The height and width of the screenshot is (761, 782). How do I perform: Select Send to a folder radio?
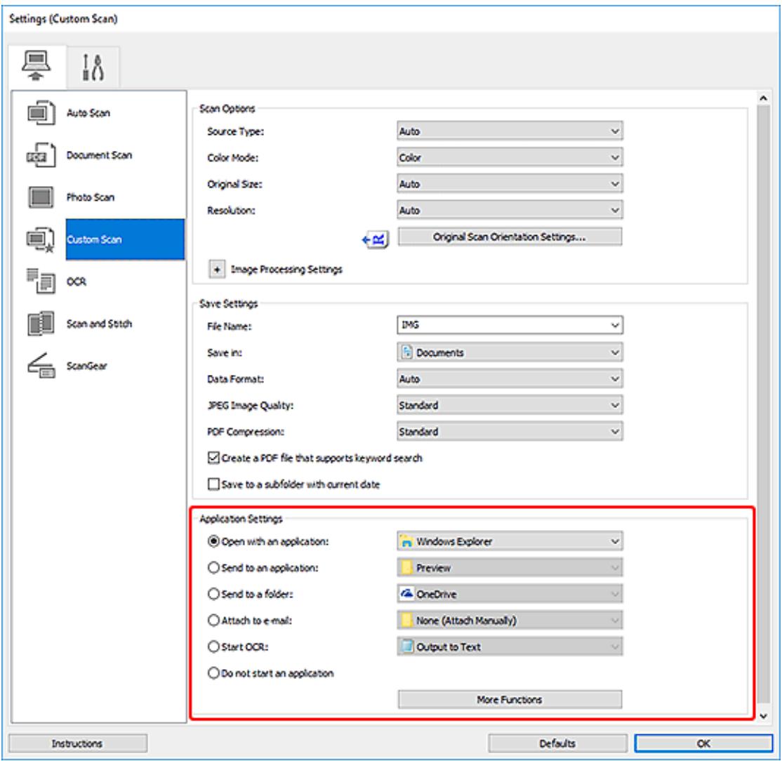pyautogui.click(x=214, y=594)
